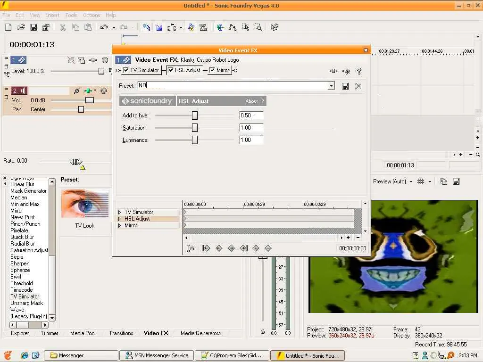Image resolution: width=483 pixels, height=362 pixels.
Task: Select Unsharp Mask in the effects list
Action: 27,303
